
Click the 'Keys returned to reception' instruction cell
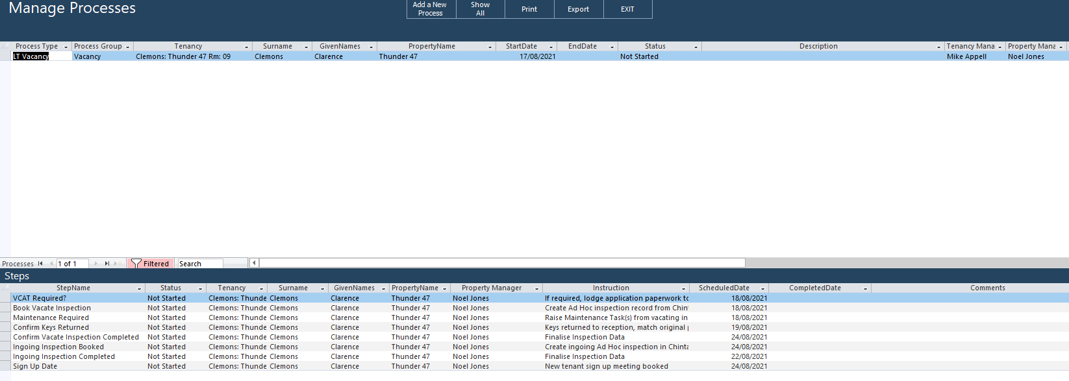point(616,327)
